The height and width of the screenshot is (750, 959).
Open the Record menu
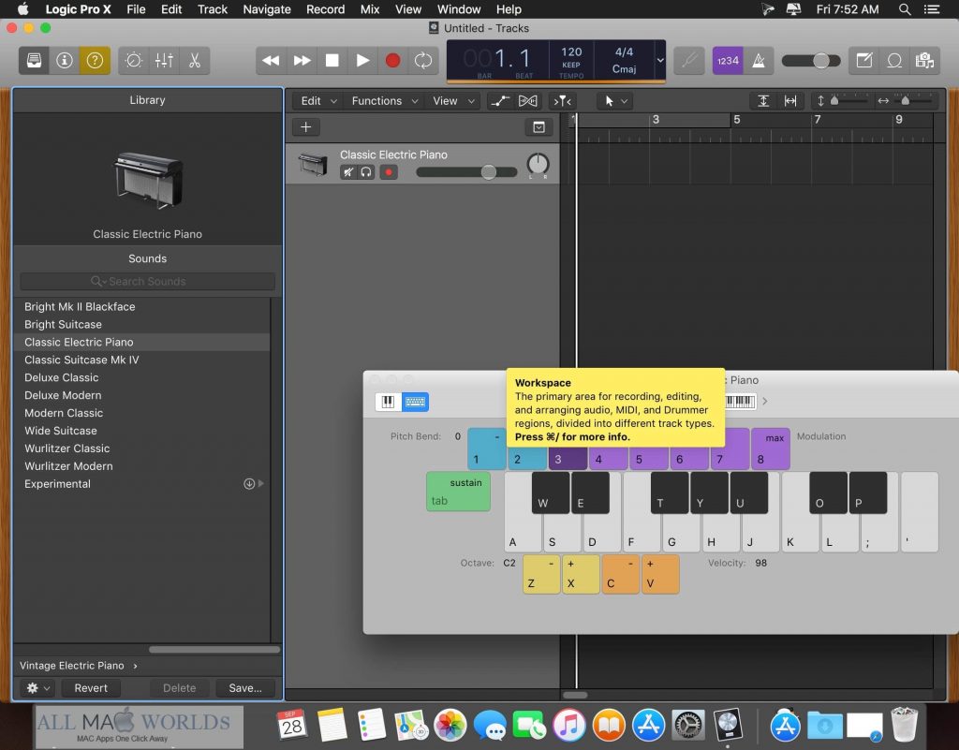[x=325, y=9]
